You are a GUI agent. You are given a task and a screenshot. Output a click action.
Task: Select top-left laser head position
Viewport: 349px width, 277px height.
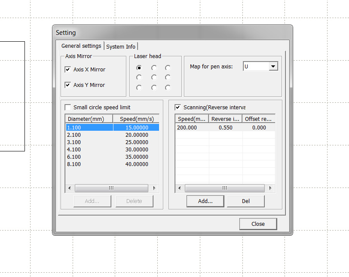(x=139, y=68)
